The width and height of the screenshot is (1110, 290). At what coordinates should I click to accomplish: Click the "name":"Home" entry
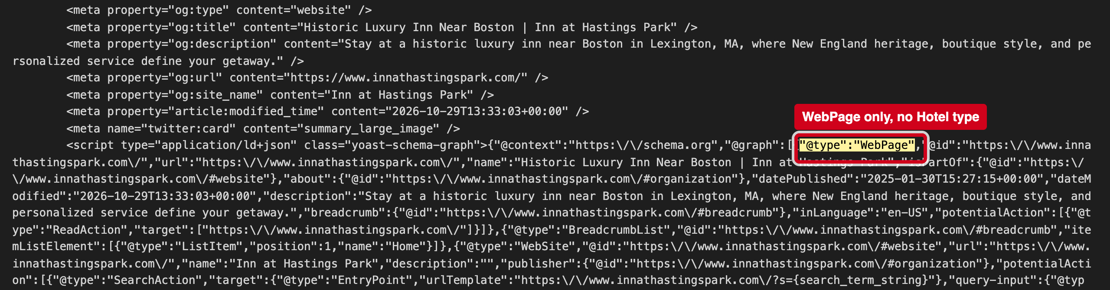pos(382,246)
